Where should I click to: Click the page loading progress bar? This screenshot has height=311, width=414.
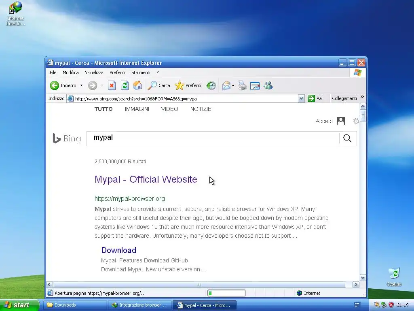point(226,293)
